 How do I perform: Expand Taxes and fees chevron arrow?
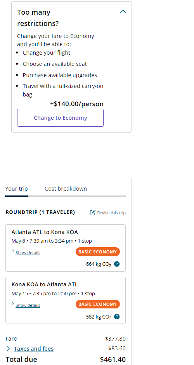tap(8, 349)
